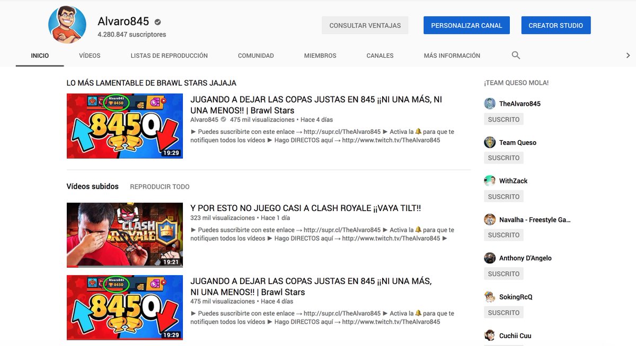Click the WithZack channel name
636x346 pixels.
point(514,181)
